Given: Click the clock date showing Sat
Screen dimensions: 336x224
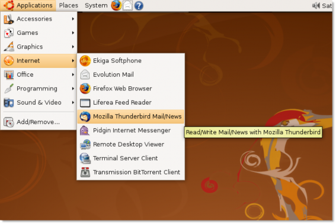Looking at the screenshot, I should pos(327,6).
